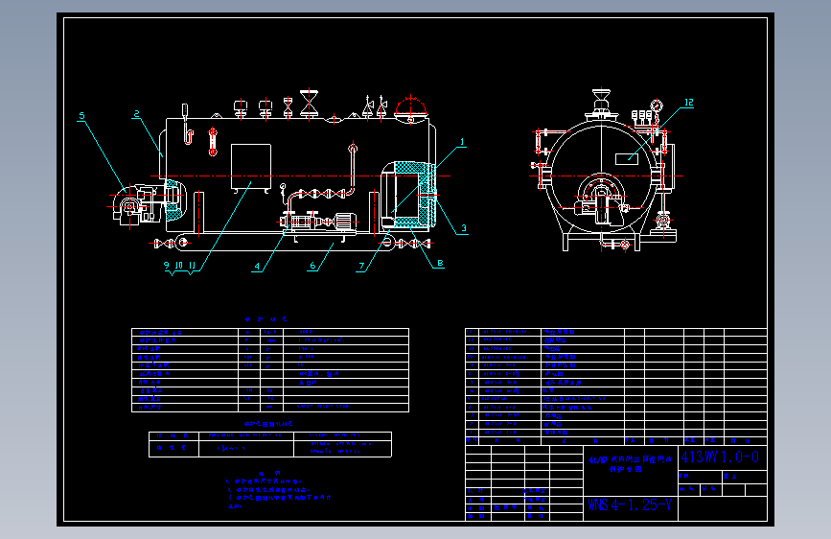The image size is (831, 539).
Task: Click the large rectangular panel on the boiler side
Action: 251,166
